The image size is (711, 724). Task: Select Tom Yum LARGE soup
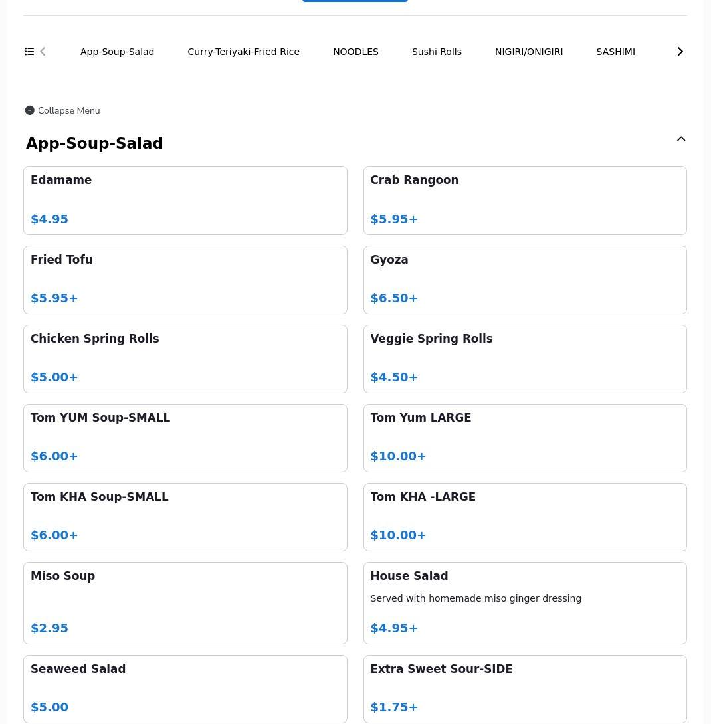[524, 438]
